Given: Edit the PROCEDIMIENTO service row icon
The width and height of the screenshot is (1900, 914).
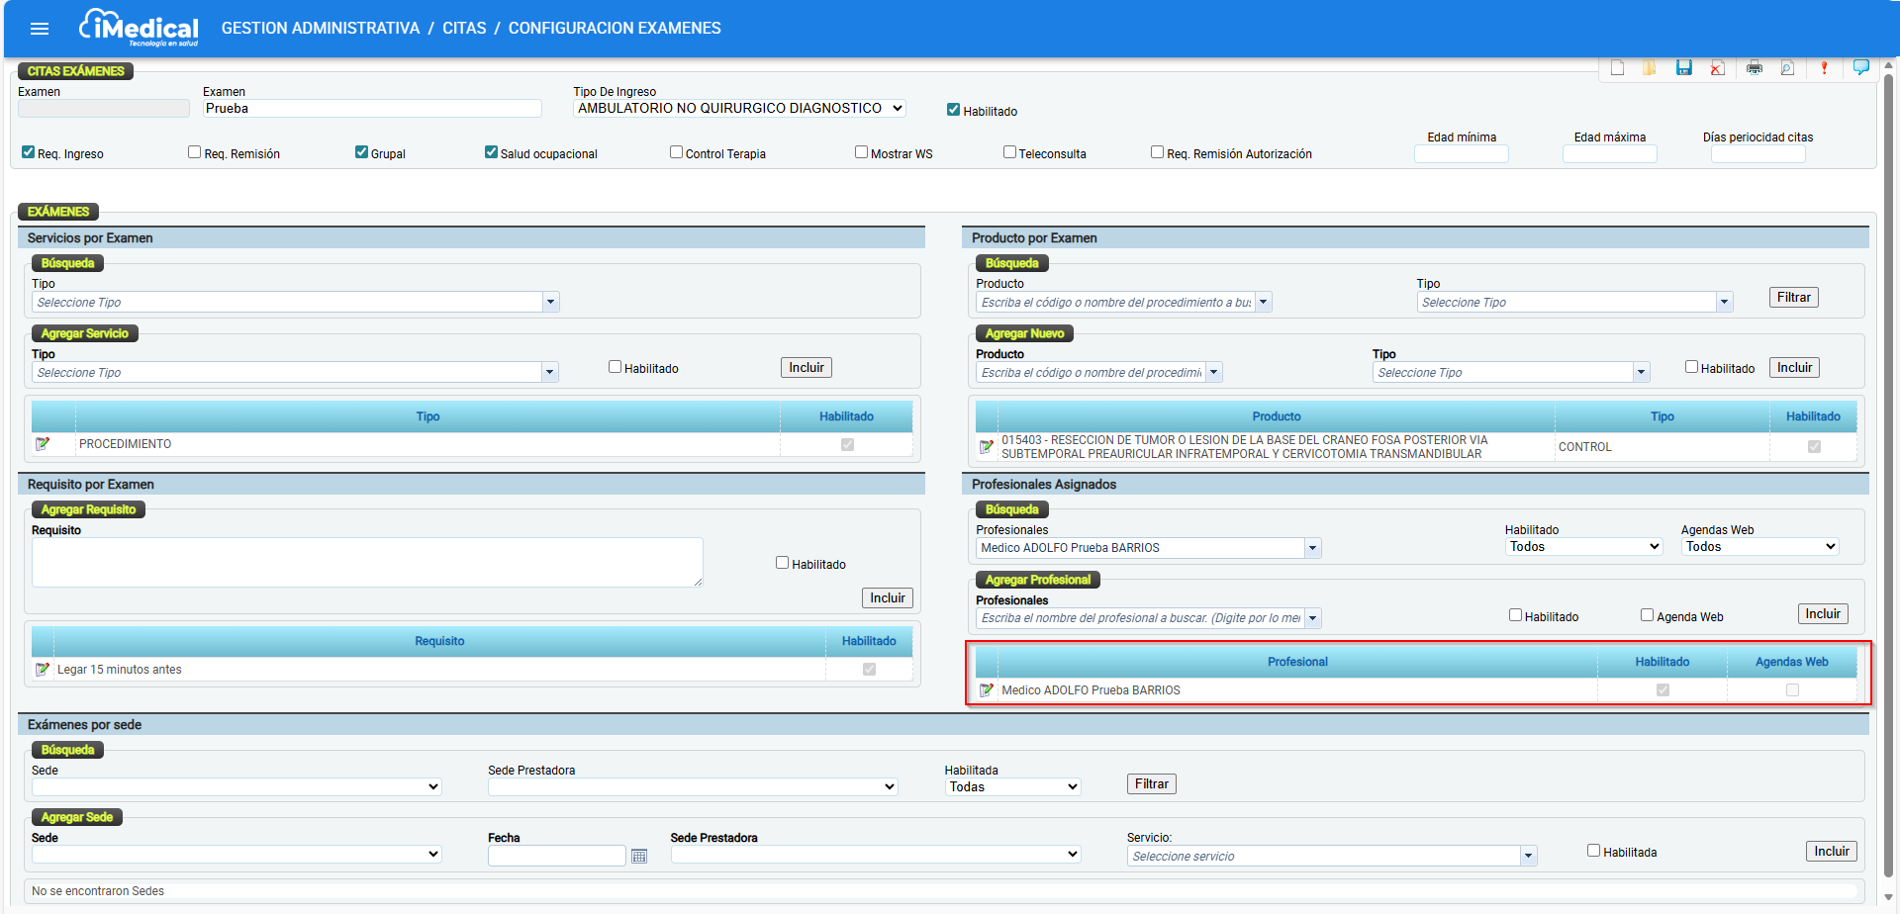Looking at the screenshot, I should [43, 444].
